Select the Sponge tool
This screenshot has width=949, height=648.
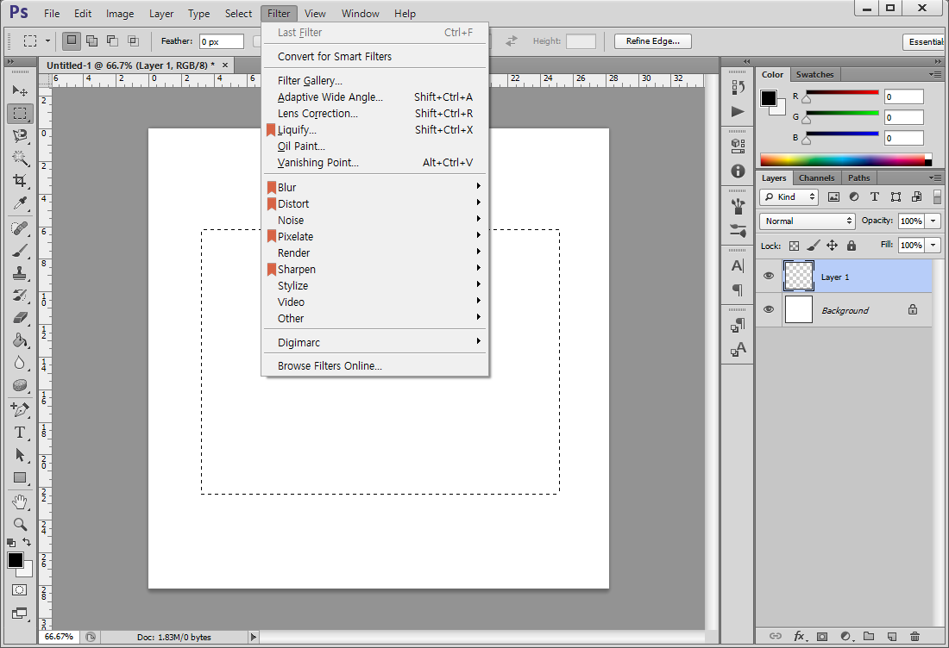[x=20, y=385]
